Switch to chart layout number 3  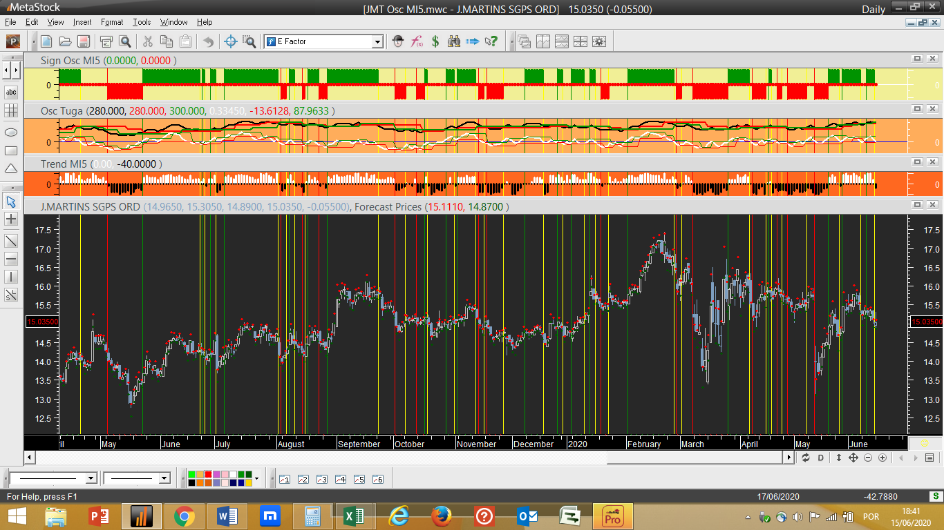321,479
